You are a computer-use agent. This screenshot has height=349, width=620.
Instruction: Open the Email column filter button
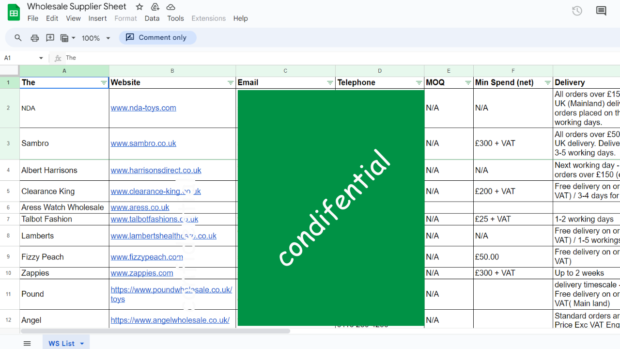[330, 83]
